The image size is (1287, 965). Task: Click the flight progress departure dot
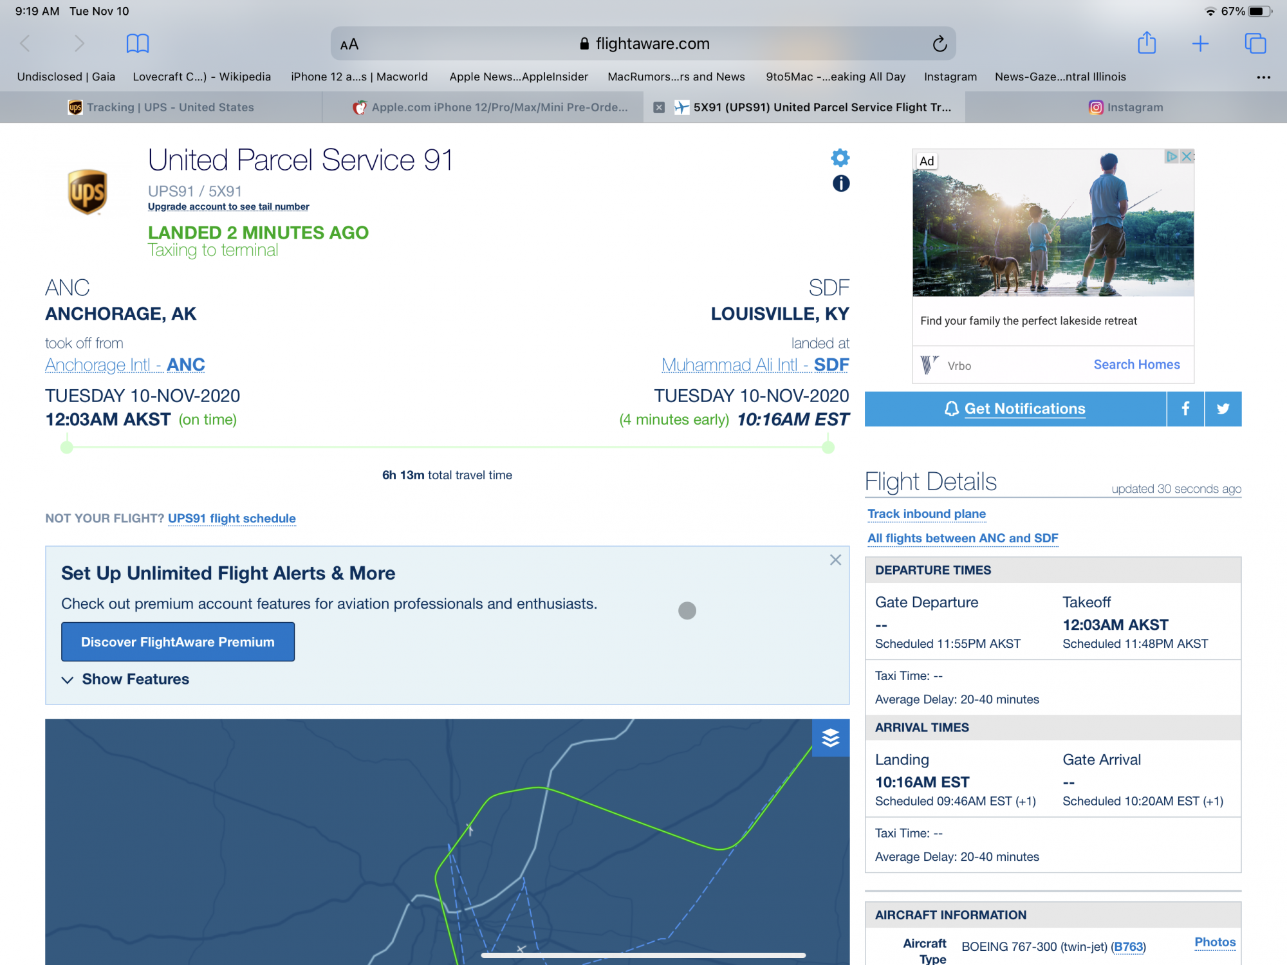pos(66,447)
